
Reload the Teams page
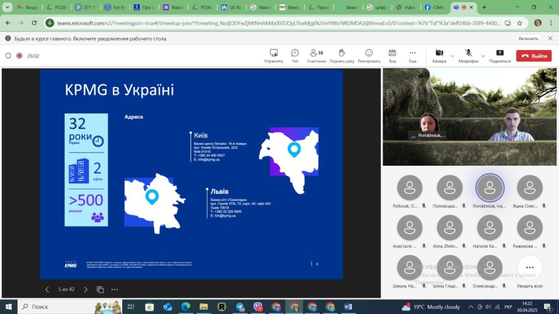[x=34, y=23]
